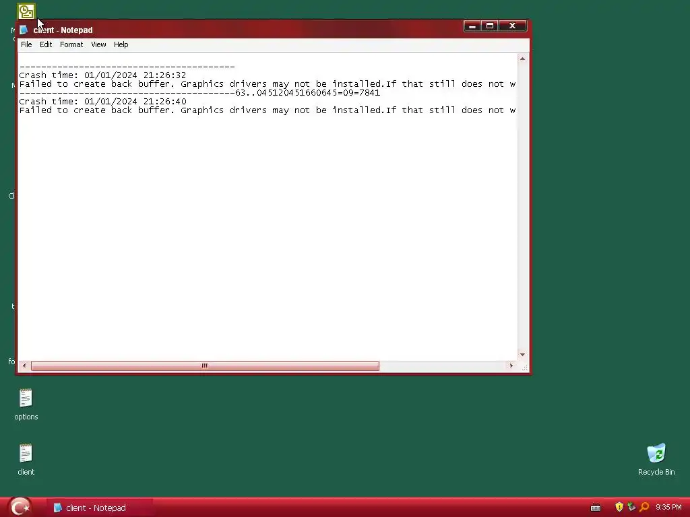Click the horizontal scrollbar thumb
The image size is (690, 517).
click(x=205, y=366)
